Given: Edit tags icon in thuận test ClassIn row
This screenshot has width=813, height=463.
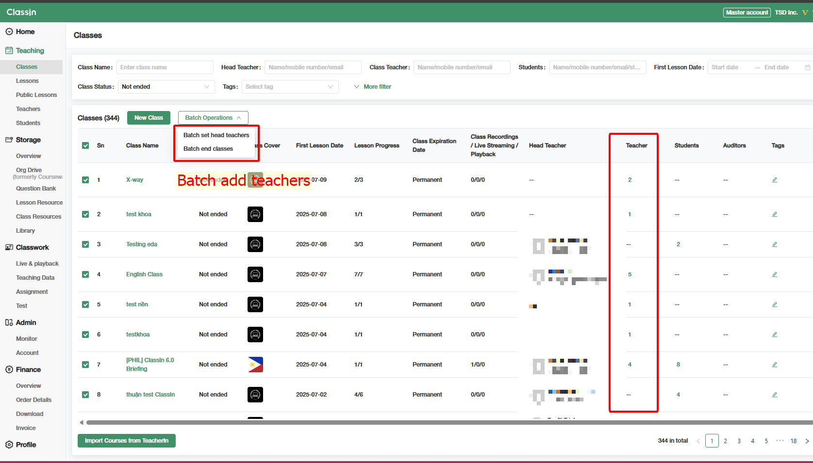Looking at the screenshot, I should coord(775,395).
